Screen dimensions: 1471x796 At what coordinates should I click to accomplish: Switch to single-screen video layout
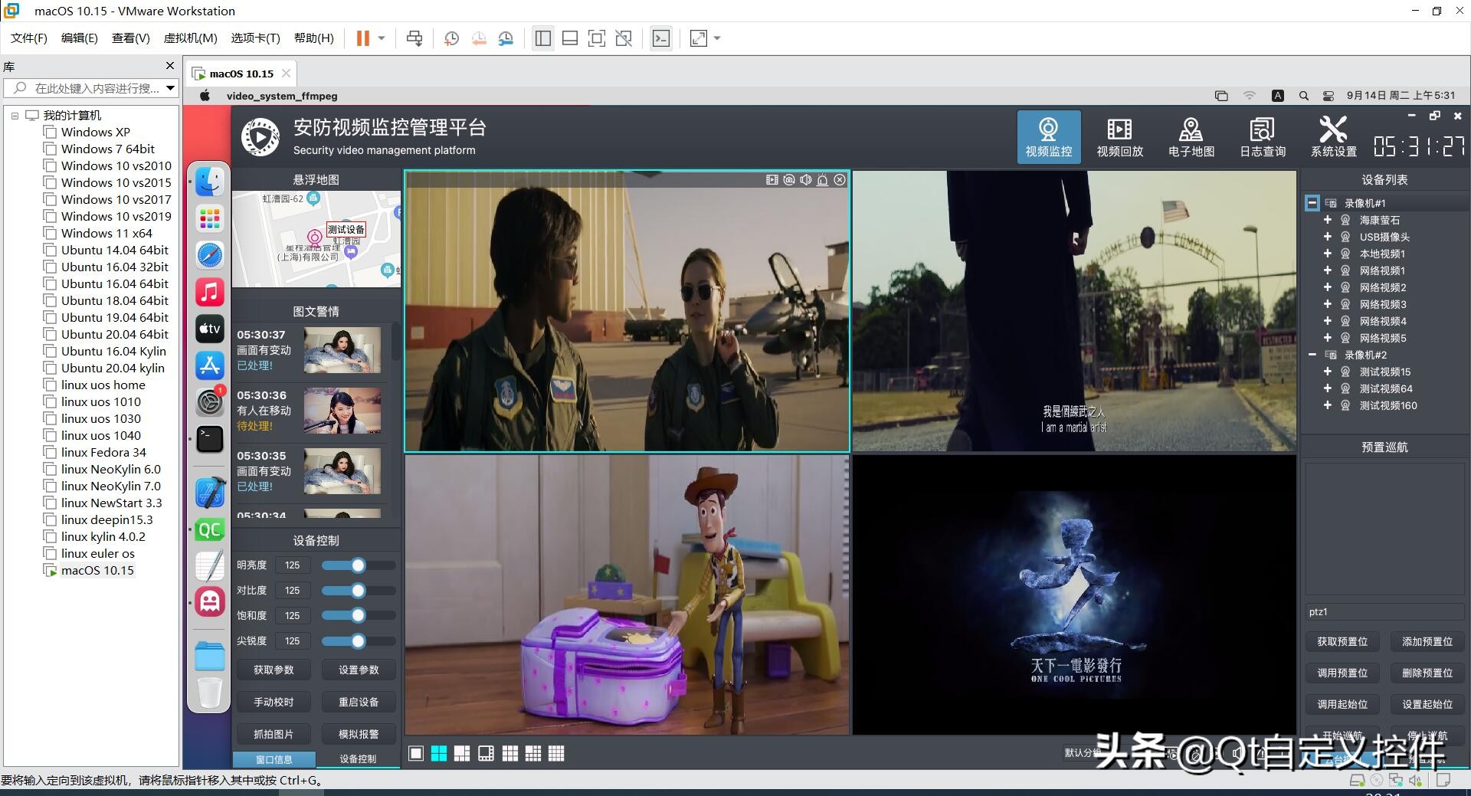coord(415,754)
